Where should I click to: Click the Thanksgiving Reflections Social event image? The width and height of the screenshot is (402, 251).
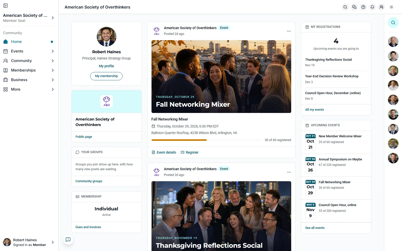[221, 216]
